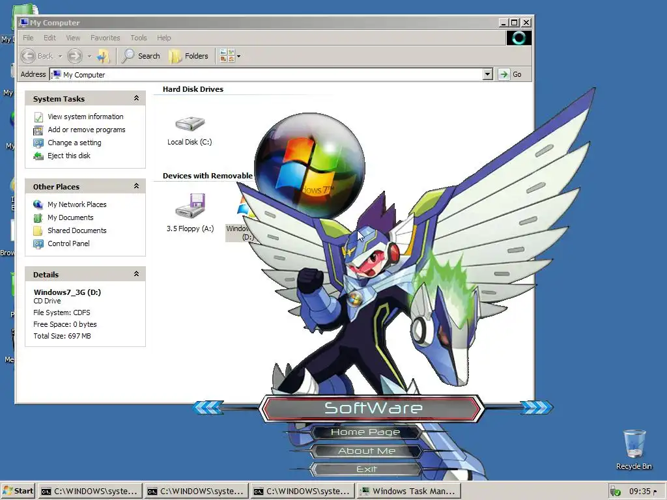The width and height of the screenshot is (667, 500).
Task: Collapse the System Tasks panel
Action: pyautogui.click(x=136, y=98)
